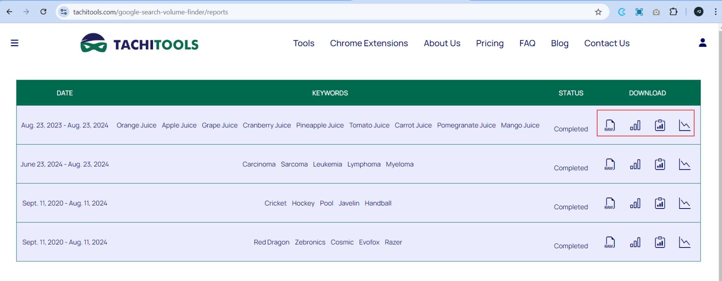Open the user account profile icon
The image size is (722, 281).
(702, 43)
